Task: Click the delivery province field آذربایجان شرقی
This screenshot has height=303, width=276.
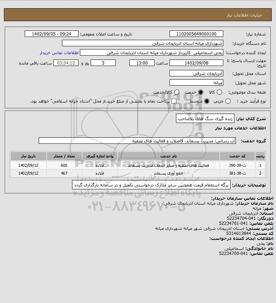Action: 196,73
